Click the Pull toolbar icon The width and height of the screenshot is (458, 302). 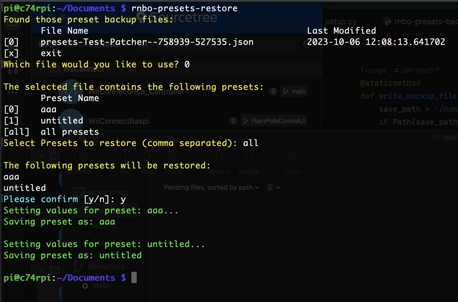pyautogui.click(x=125, y=156)
